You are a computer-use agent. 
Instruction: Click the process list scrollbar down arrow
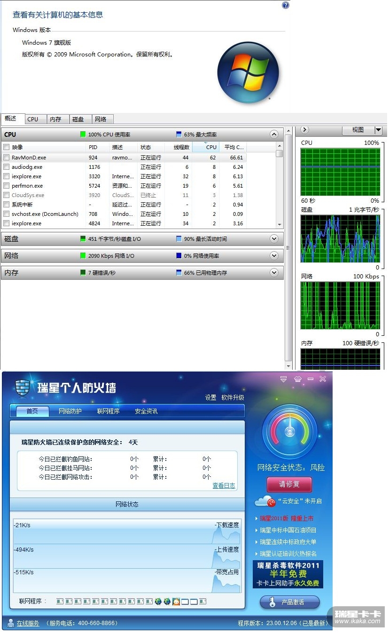280,225
